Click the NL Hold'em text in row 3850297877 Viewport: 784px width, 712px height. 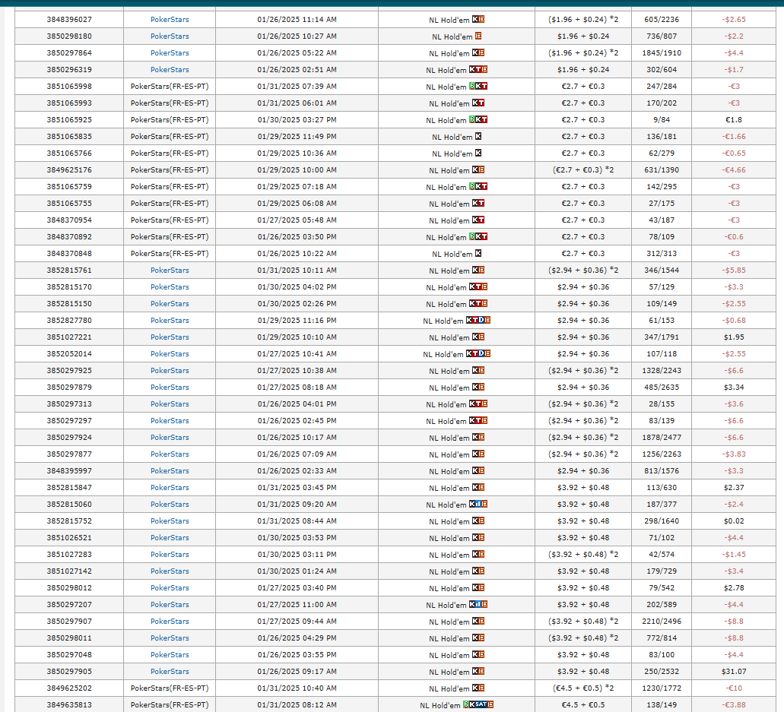(449, 454)
